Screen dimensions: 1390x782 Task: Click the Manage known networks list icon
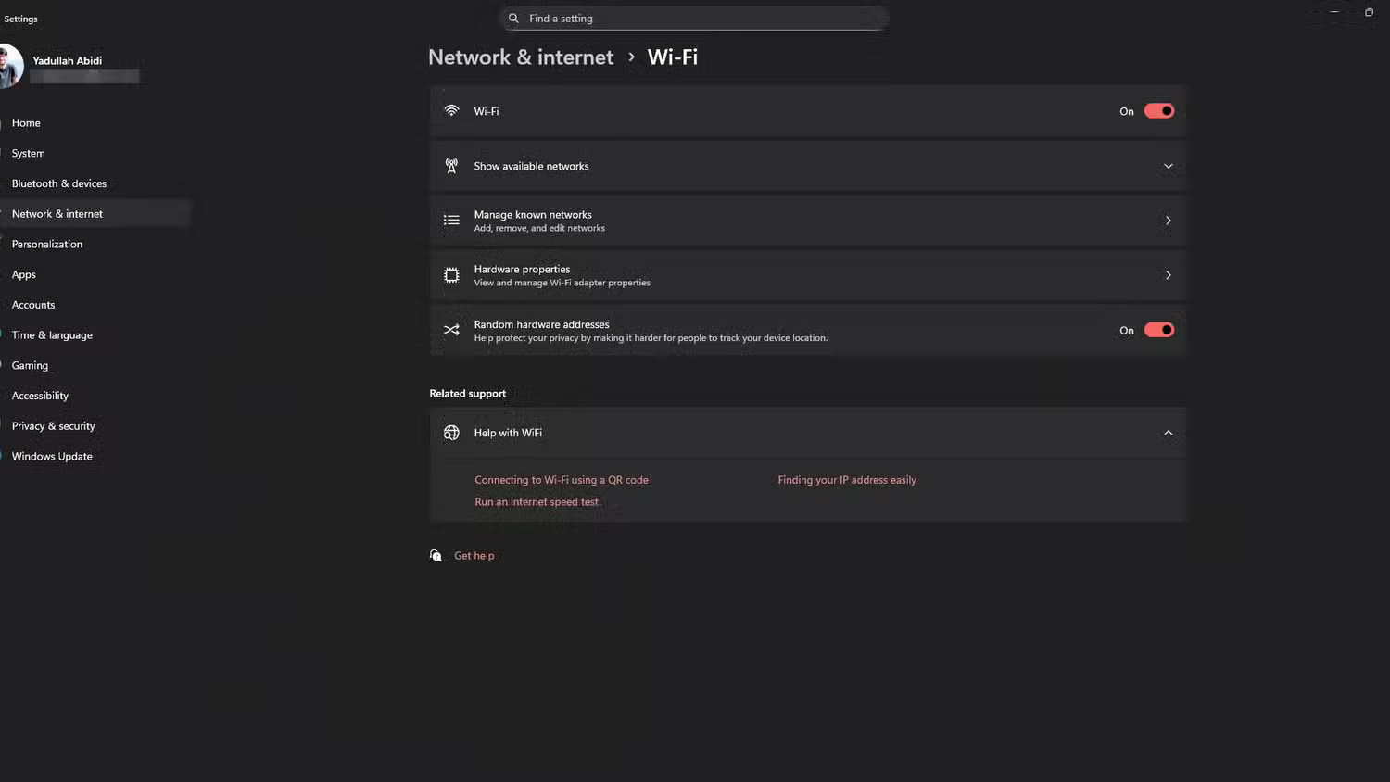click(x=451, y=220)
